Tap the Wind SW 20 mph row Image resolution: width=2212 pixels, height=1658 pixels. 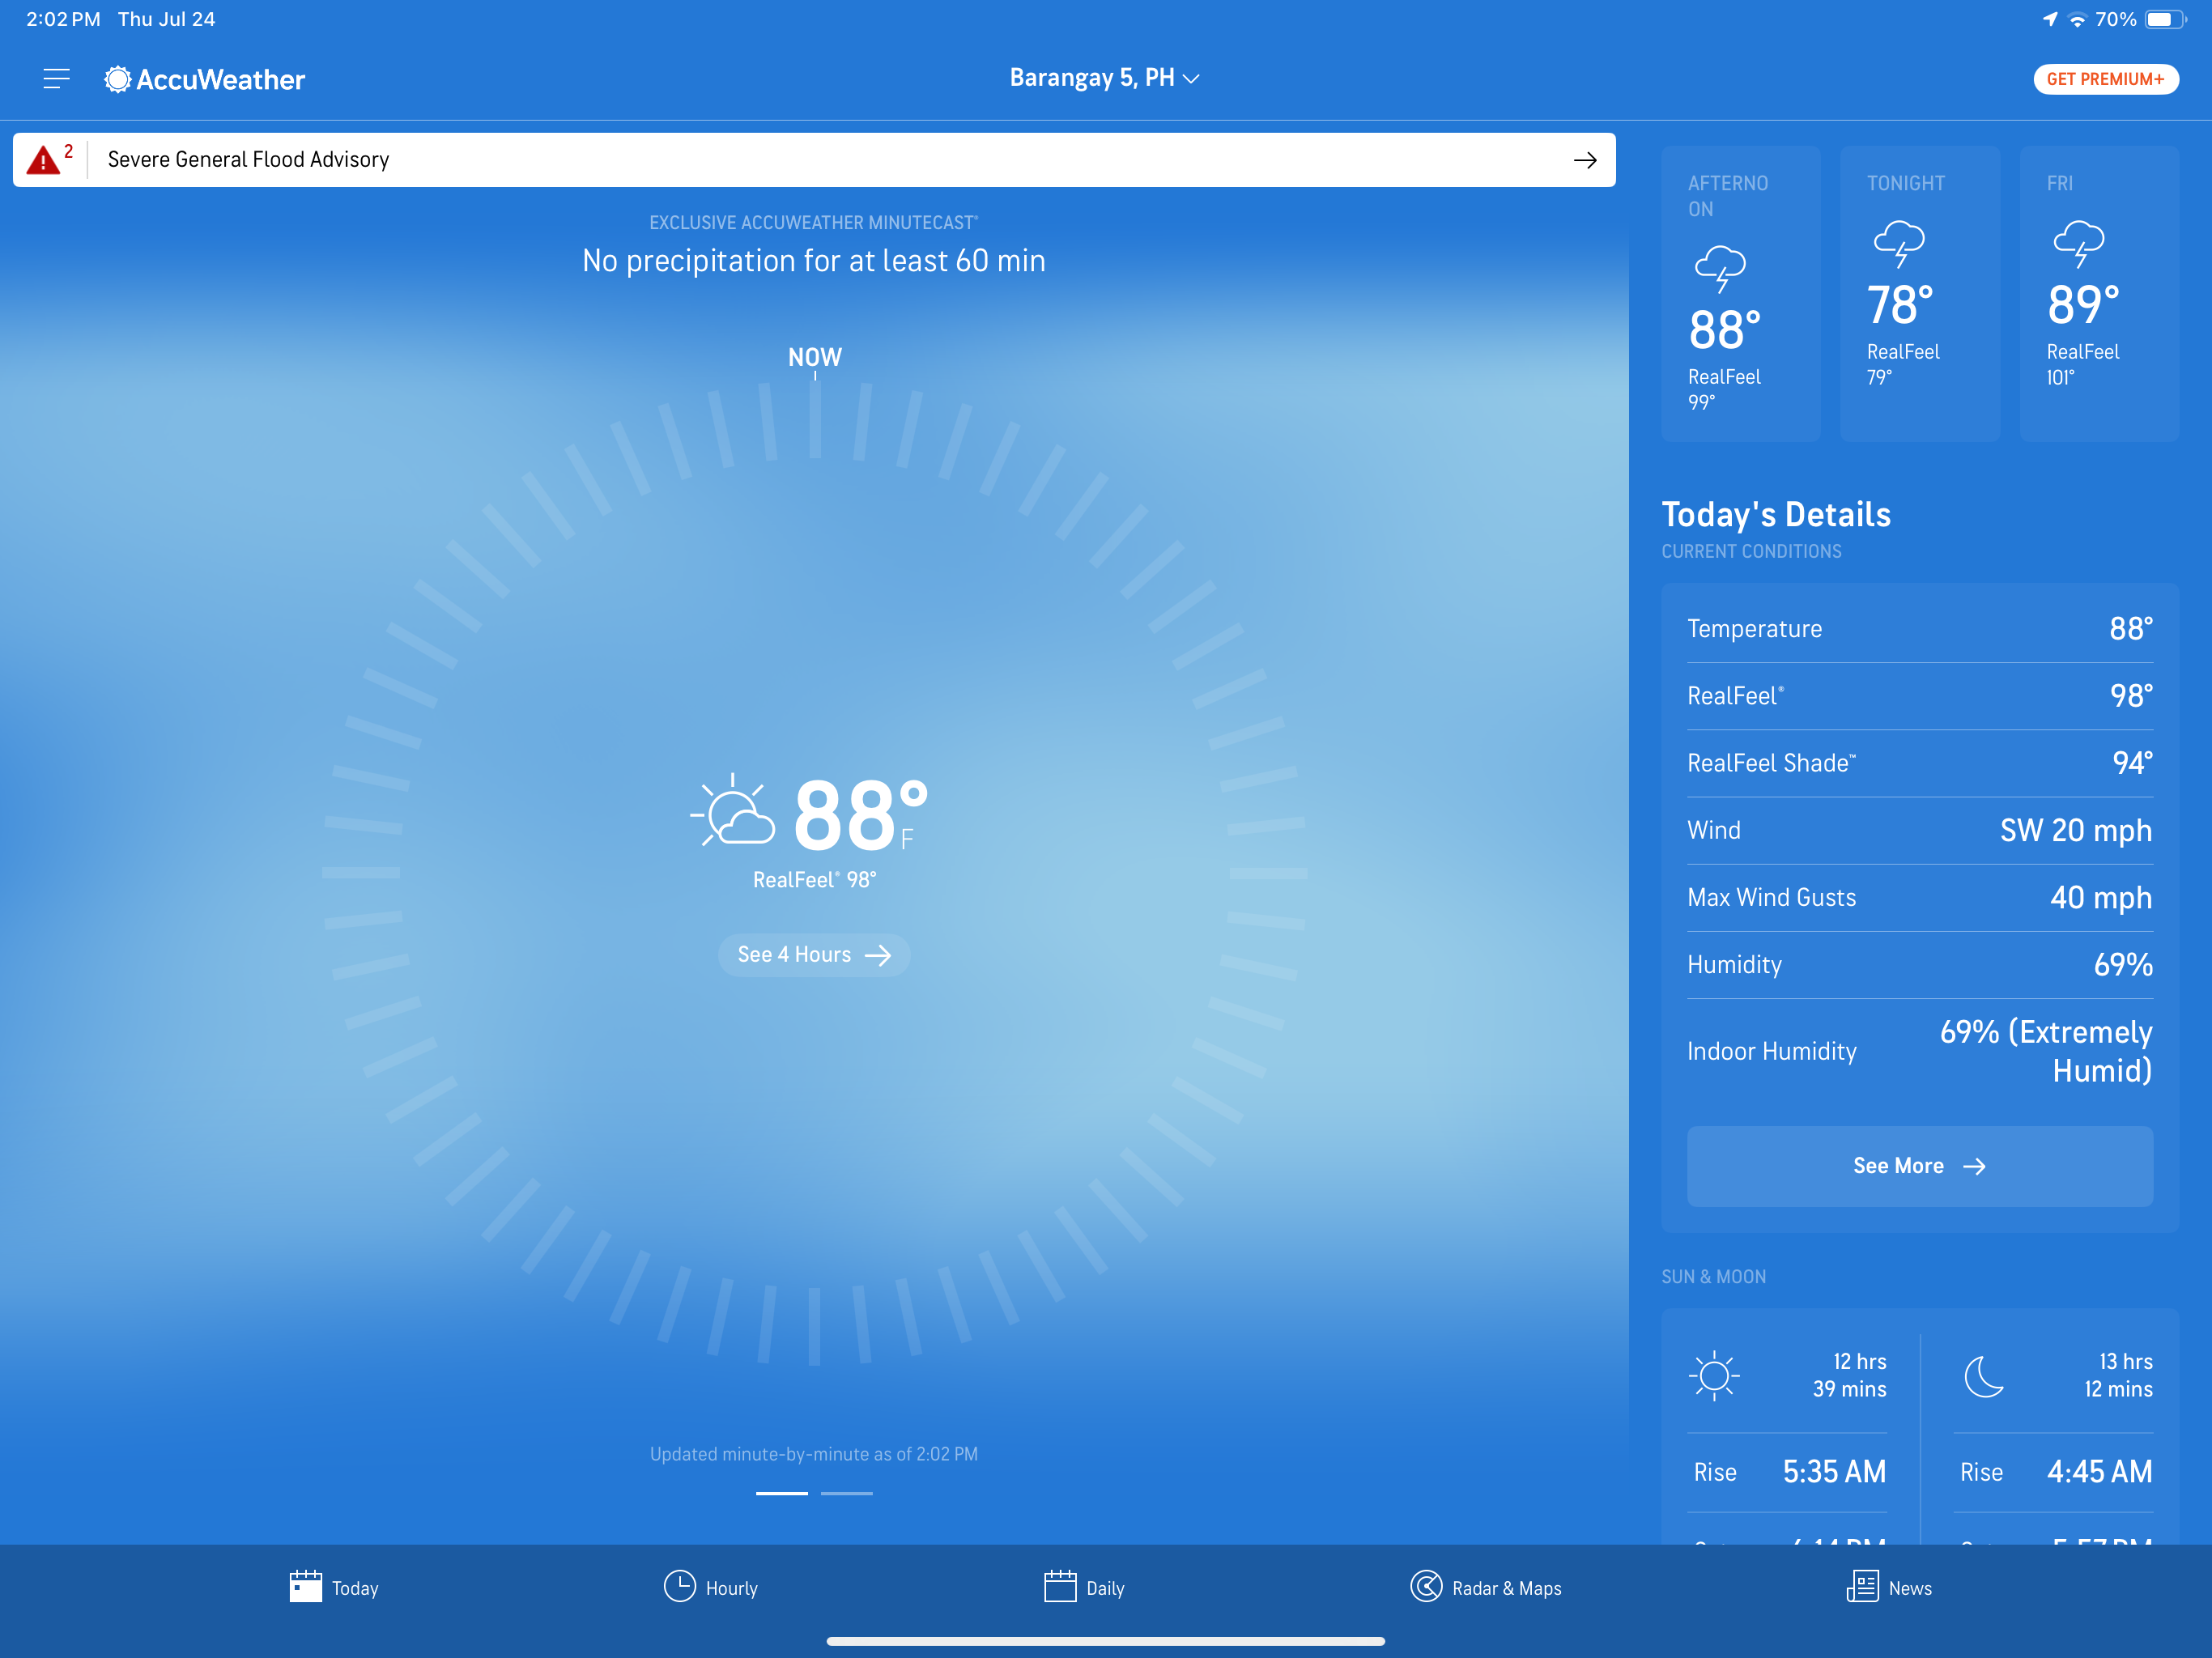[x=1919, y=830]
